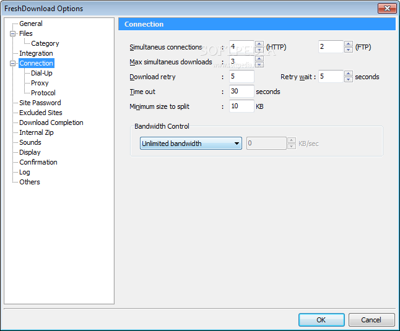Screen dimensions: 400x331
Task: Open the Others settings page
Action: click(29, 182)
